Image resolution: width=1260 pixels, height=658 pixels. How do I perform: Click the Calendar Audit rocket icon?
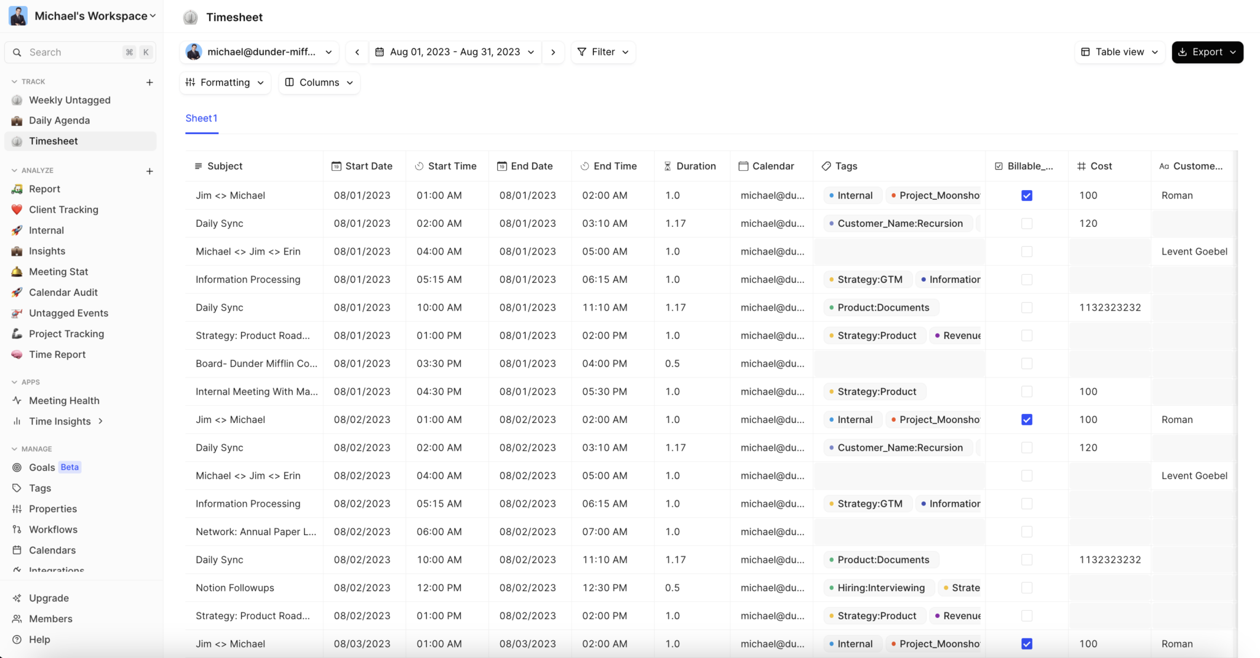17,293
